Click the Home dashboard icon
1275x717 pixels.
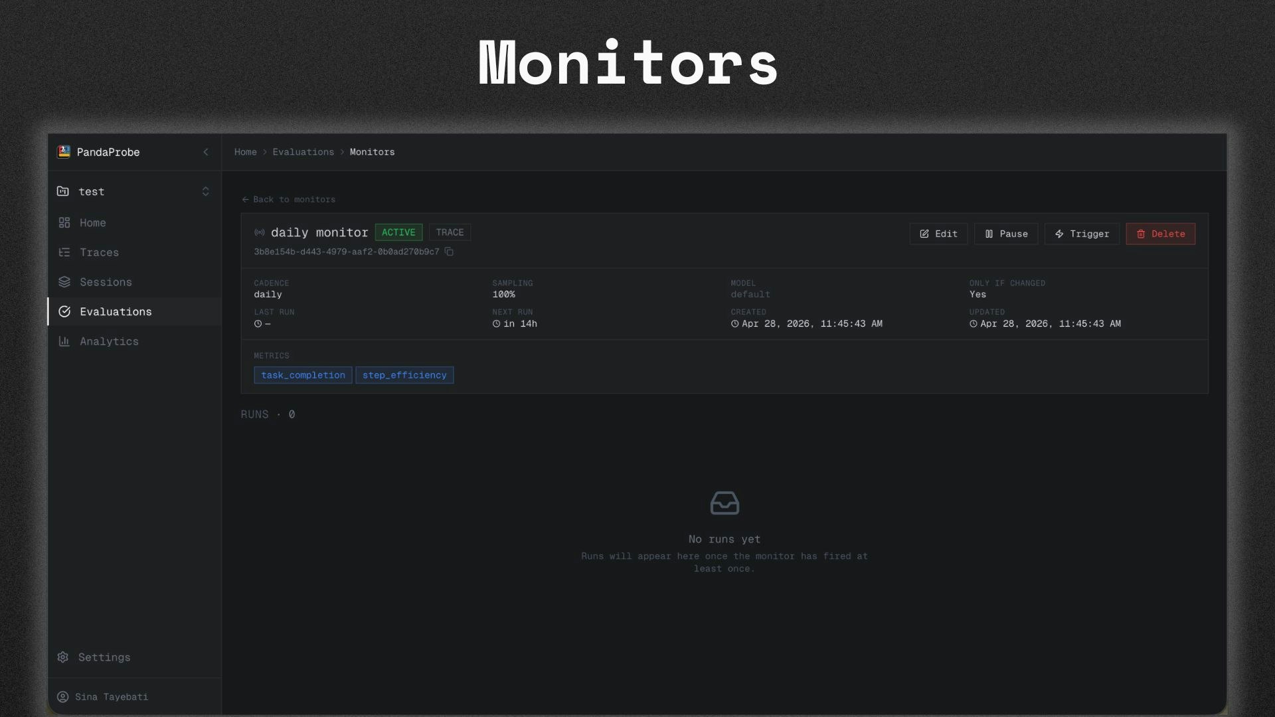tap(64, 223)
